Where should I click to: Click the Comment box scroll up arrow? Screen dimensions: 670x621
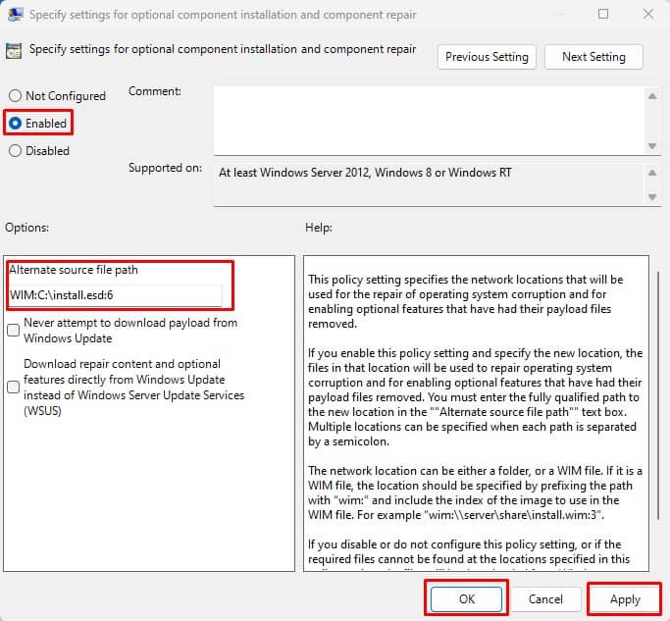(x=652, y=96)
